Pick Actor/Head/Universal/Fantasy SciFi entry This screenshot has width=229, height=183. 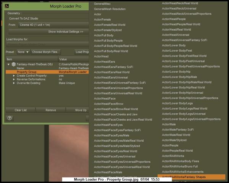pos(184,40)
